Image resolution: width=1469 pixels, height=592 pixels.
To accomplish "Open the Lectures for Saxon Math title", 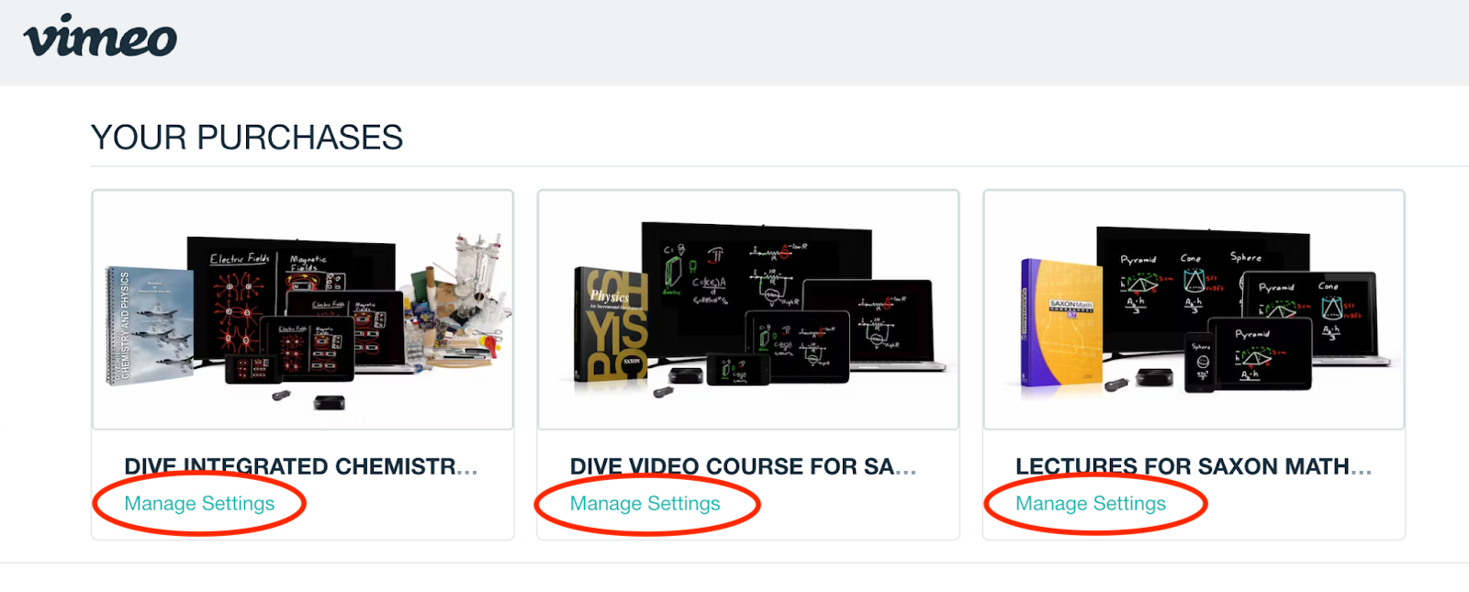I will [x=1194, y=466].
